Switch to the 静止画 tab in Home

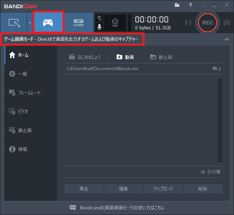click(161, 57)
